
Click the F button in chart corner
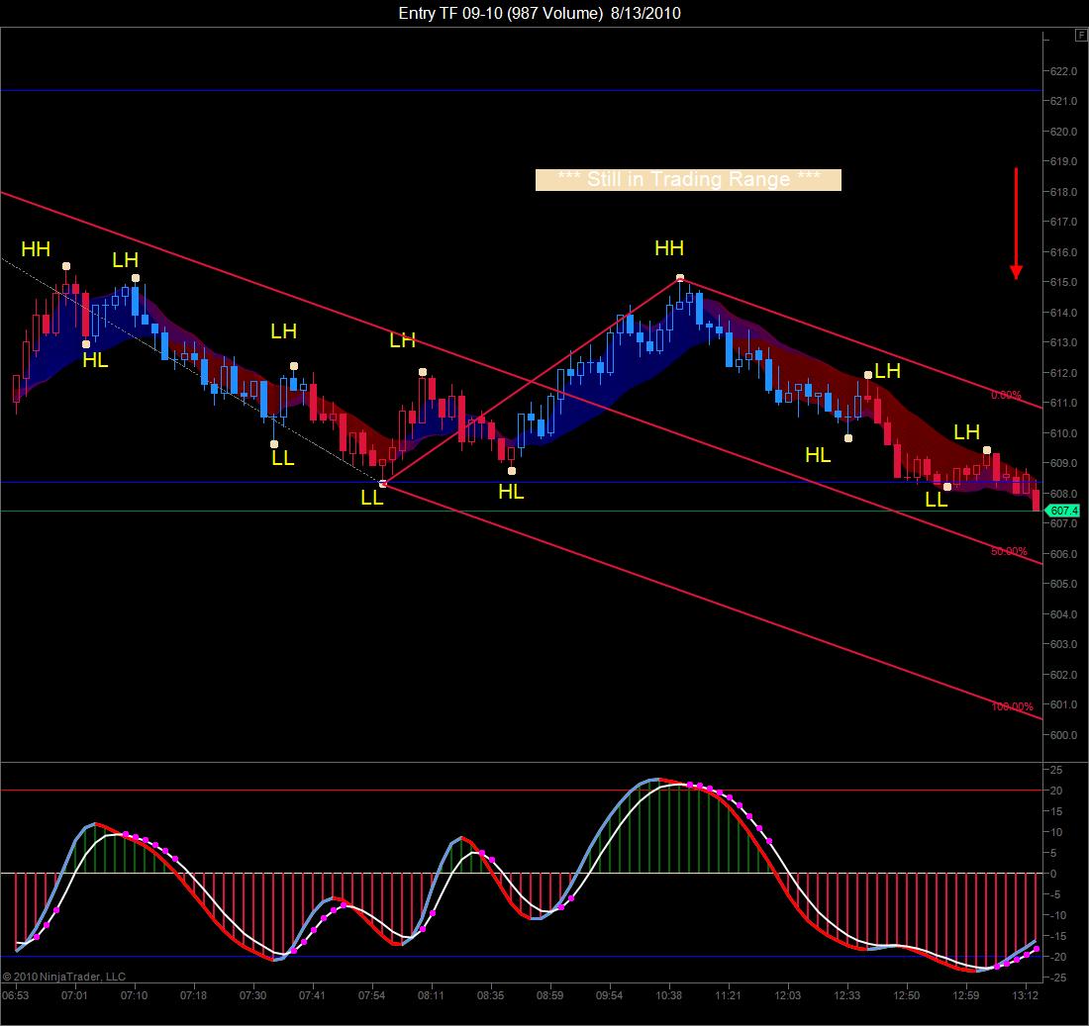pos(1082,35)
